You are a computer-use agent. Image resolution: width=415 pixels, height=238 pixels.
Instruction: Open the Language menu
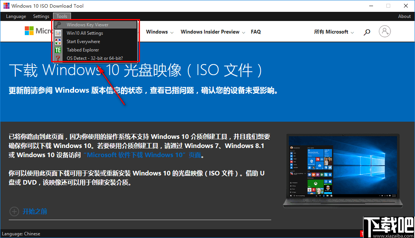[16, 16]
